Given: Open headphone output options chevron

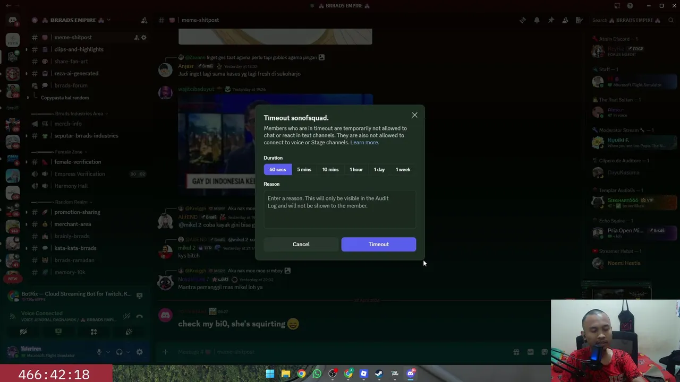Looking at the screenshot, I should [128, 352].
